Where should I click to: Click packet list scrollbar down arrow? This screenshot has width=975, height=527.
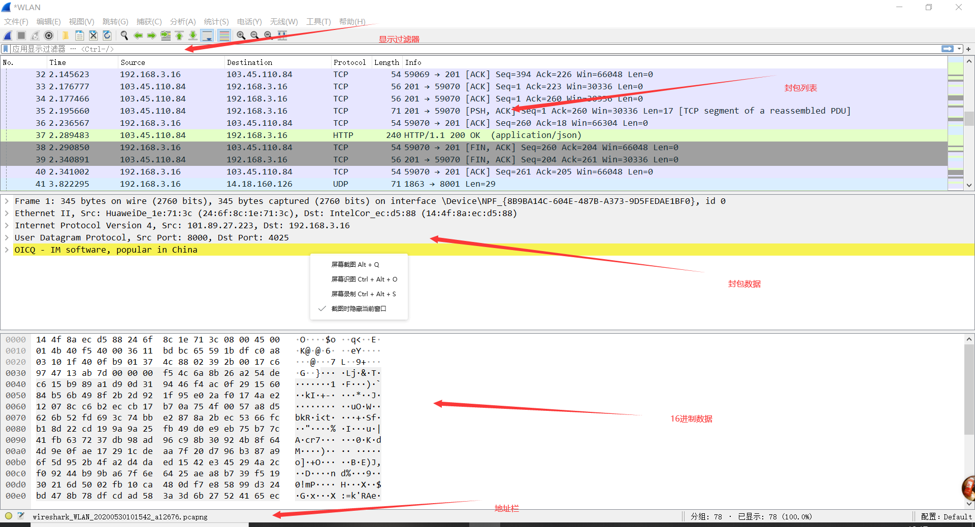tap(969, 186)
